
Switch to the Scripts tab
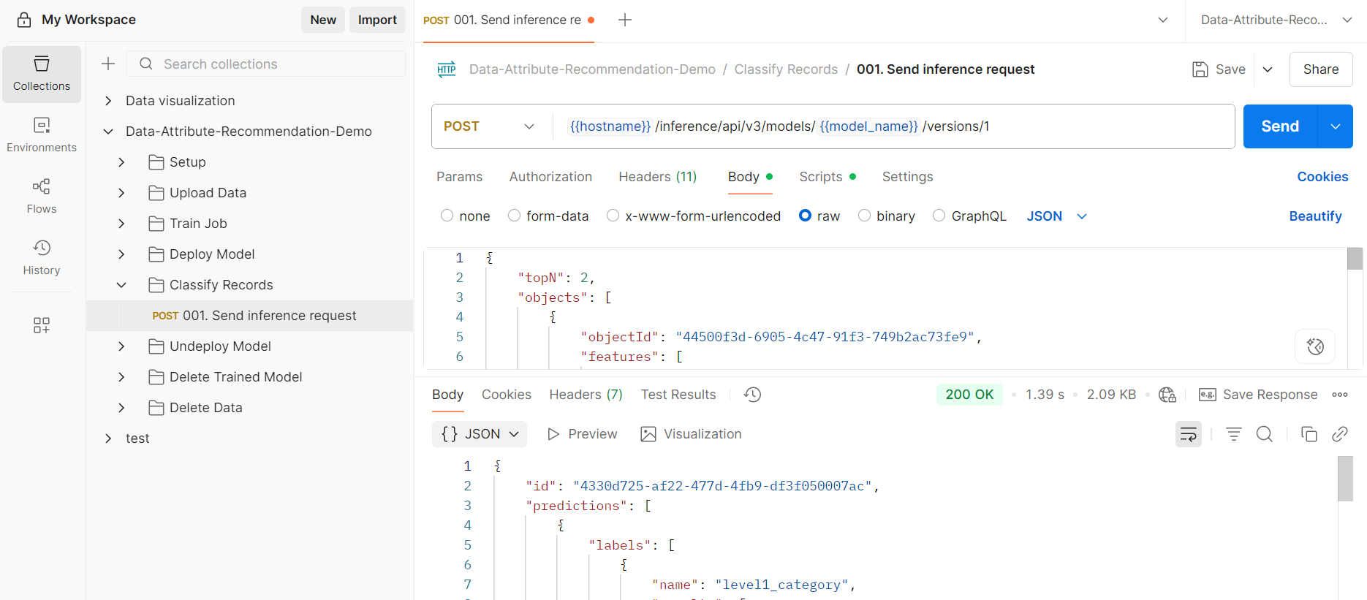828,177
